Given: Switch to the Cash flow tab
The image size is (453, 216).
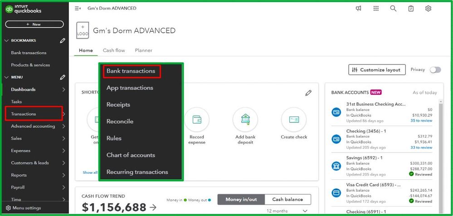Looking at the screenshot, I should (114, 50).
